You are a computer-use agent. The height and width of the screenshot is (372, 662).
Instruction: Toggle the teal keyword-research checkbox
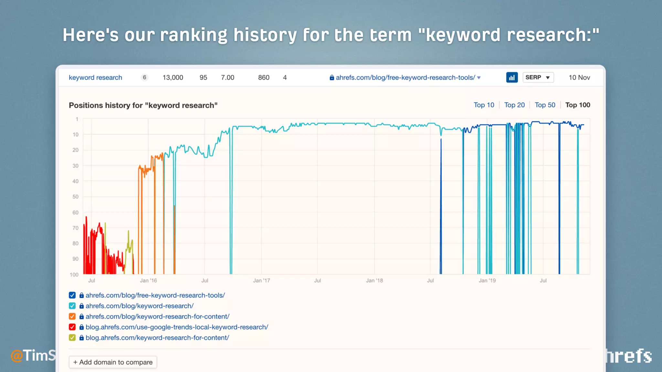point(72,306)
